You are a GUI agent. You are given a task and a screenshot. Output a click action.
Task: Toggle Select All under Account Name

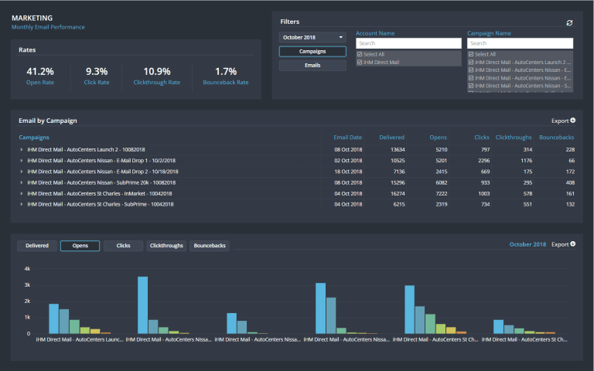click(x=359, y=54)
